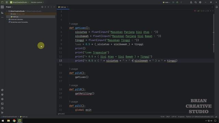Click main.py breadcrumb in status bar
The width and height of the screenshot is (219, 123).
[24, 117]
